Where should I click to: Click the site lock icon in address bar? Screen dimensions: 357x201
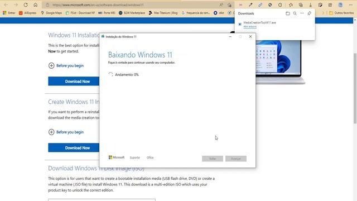point(47,5)
